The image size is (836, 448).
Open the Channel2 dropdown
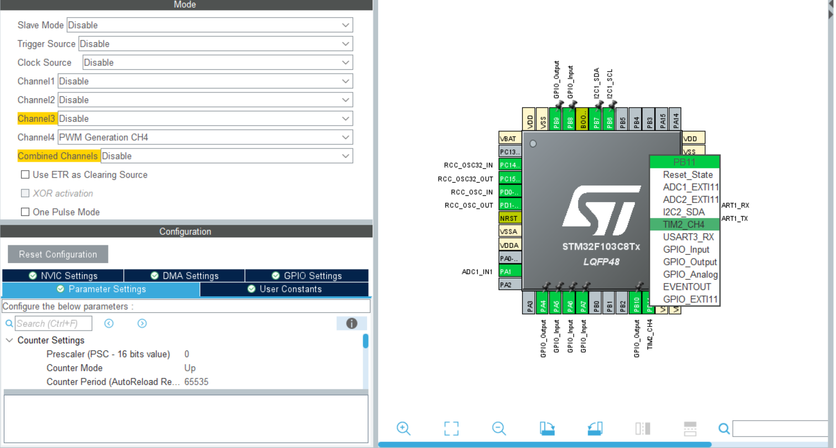click(205, 100)
